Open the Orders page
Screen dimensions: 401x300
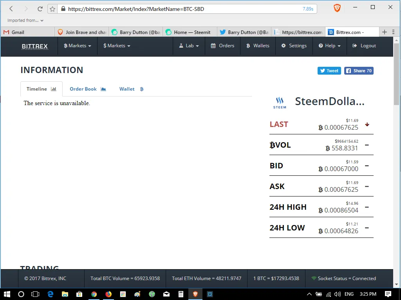223,46
